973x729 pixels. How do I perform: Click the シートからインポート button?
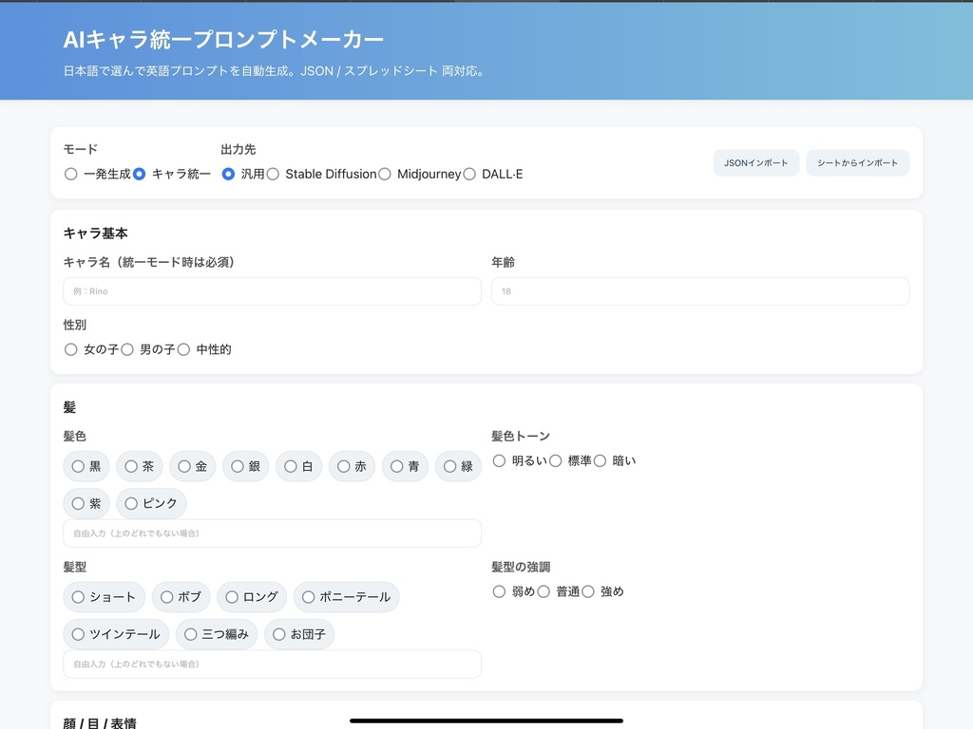(857, 162)
